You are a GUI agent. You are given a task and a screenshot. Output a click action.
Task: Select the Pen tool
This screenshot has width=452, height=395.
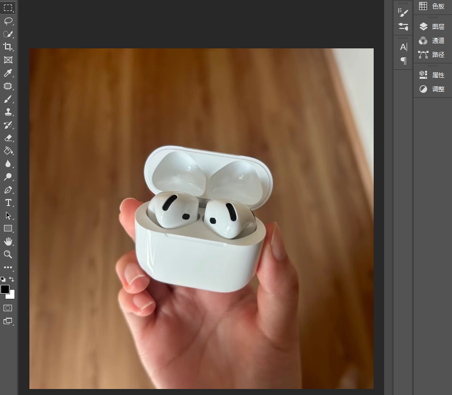point(8,190)
